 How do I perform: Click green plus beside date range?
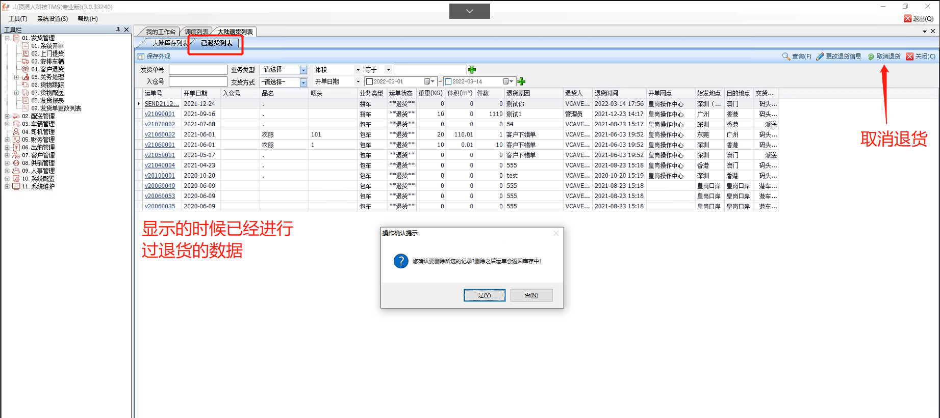point(521,81)
